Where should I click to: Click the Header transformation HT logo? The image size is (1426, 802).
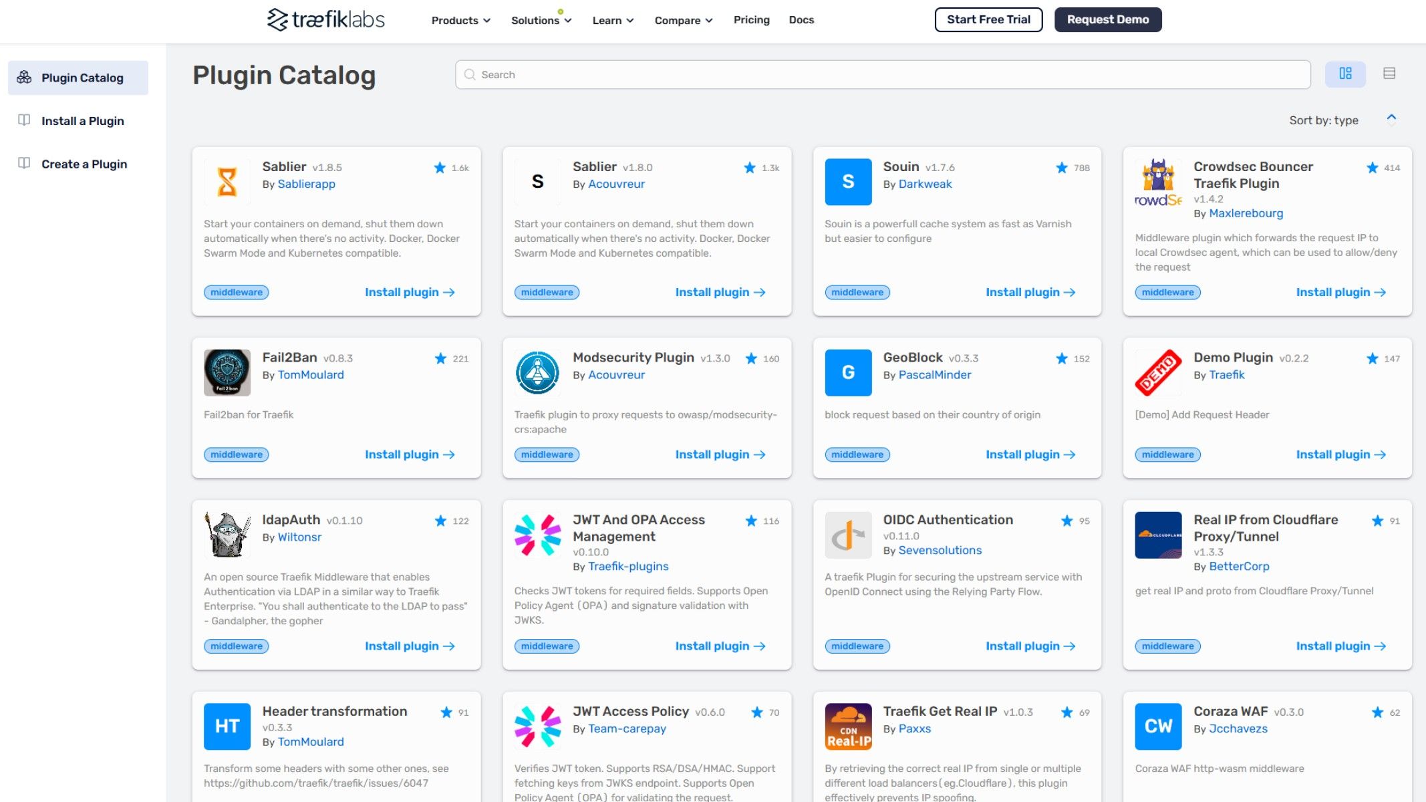pos(227,726)
